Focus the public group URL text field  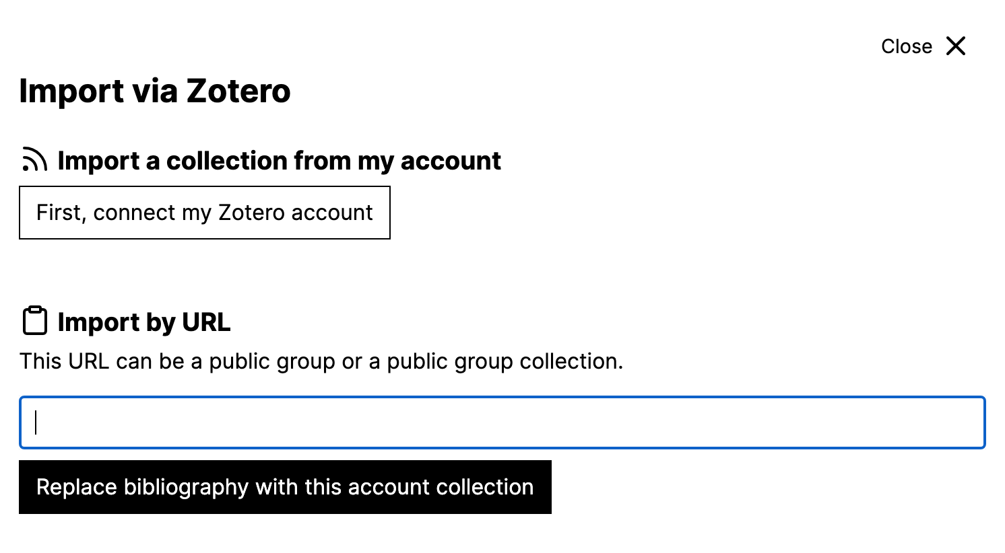click(x=502, y=422)
